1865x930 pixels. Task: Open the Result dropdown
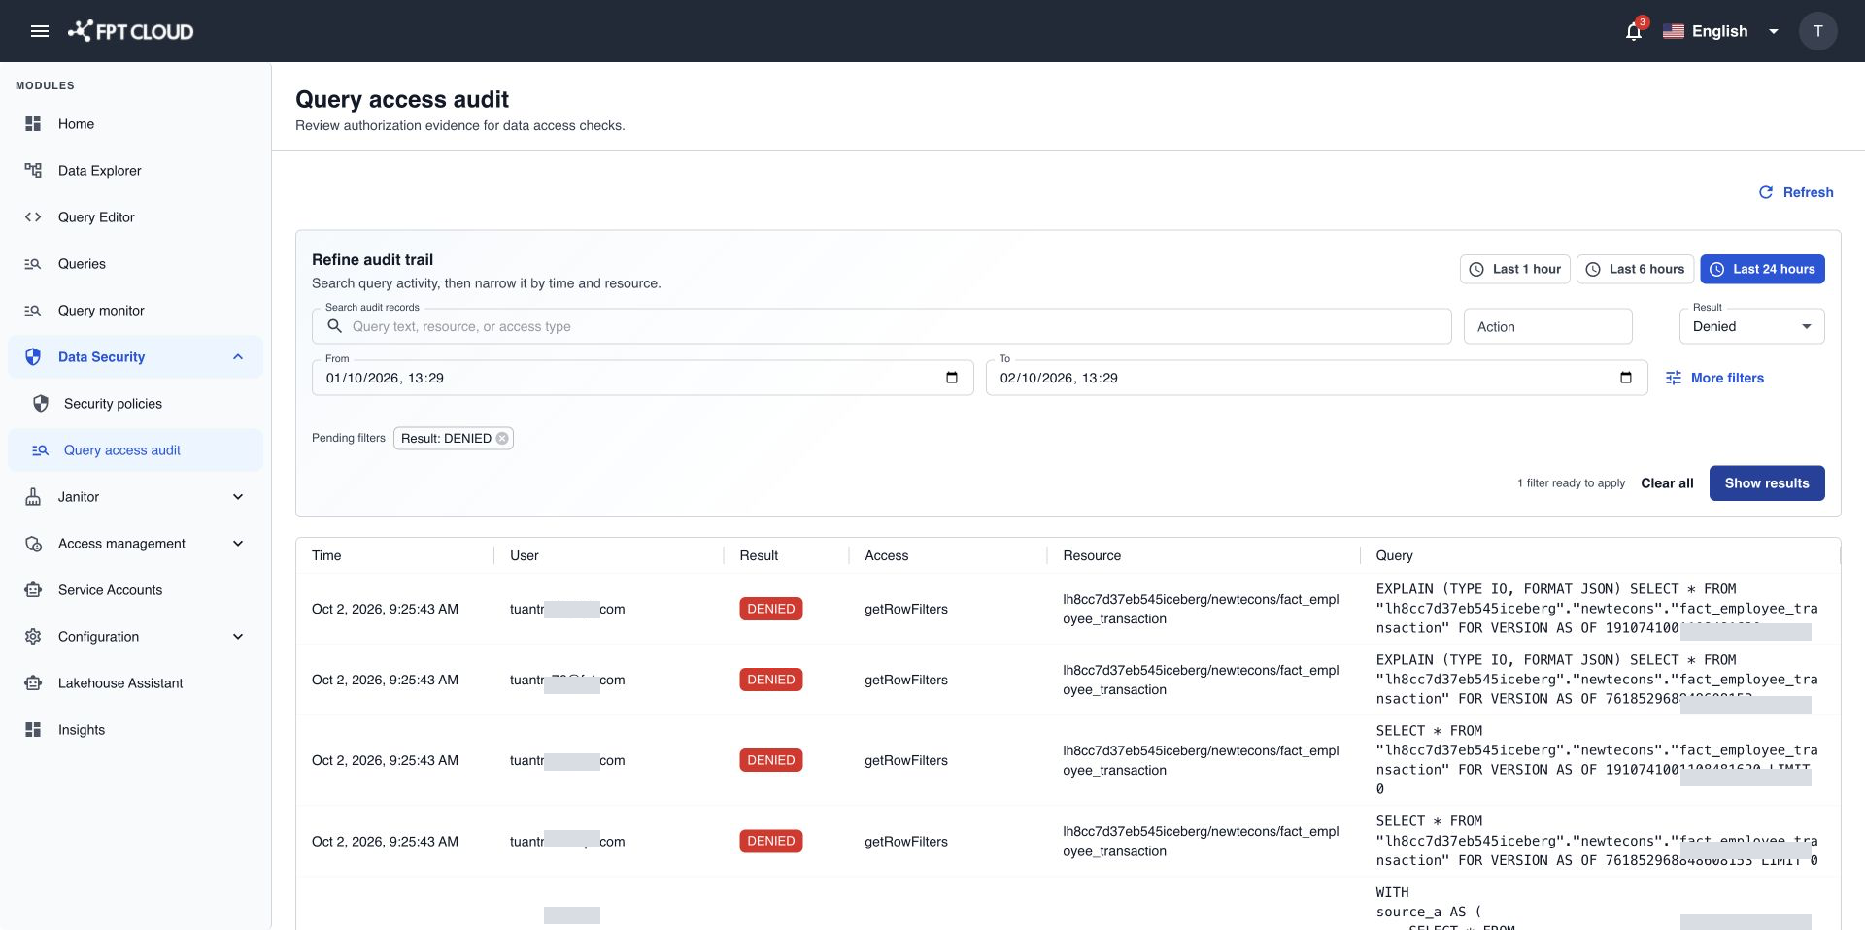point(1751,326)
